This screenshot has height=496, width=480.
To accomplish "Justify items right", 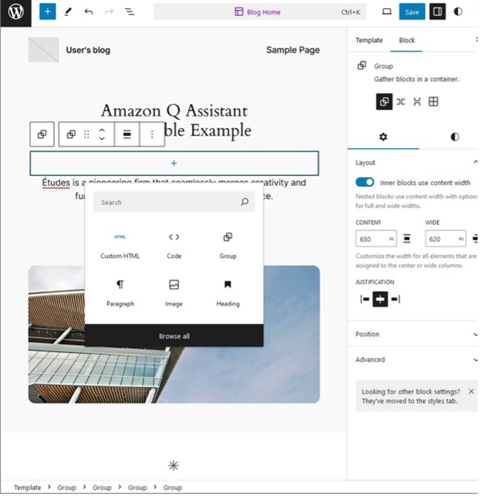I will click(396, 299).
